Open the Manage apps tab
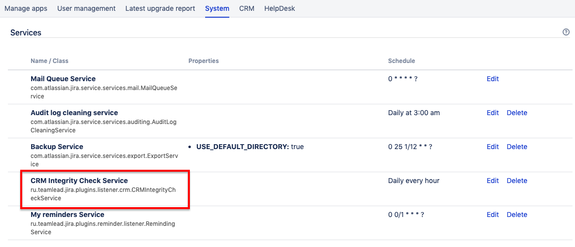 click(26, 8)
